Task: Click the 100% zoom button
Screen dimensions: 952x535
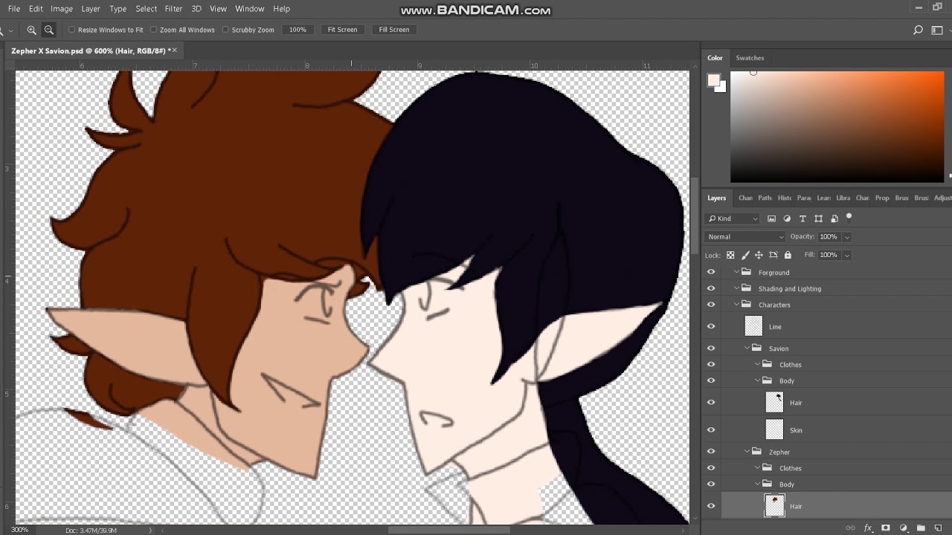Action: coord(297,30)
